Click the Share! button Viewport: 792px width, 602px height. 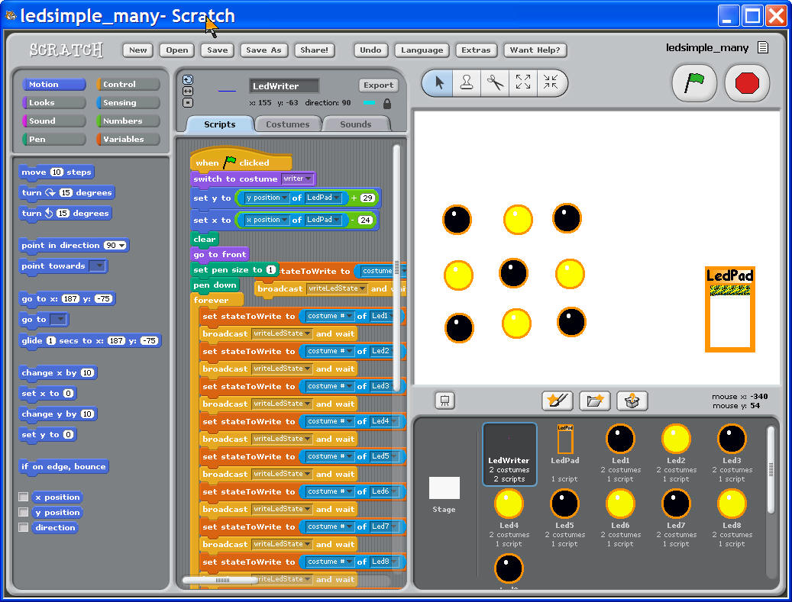(x=314, y=50)
